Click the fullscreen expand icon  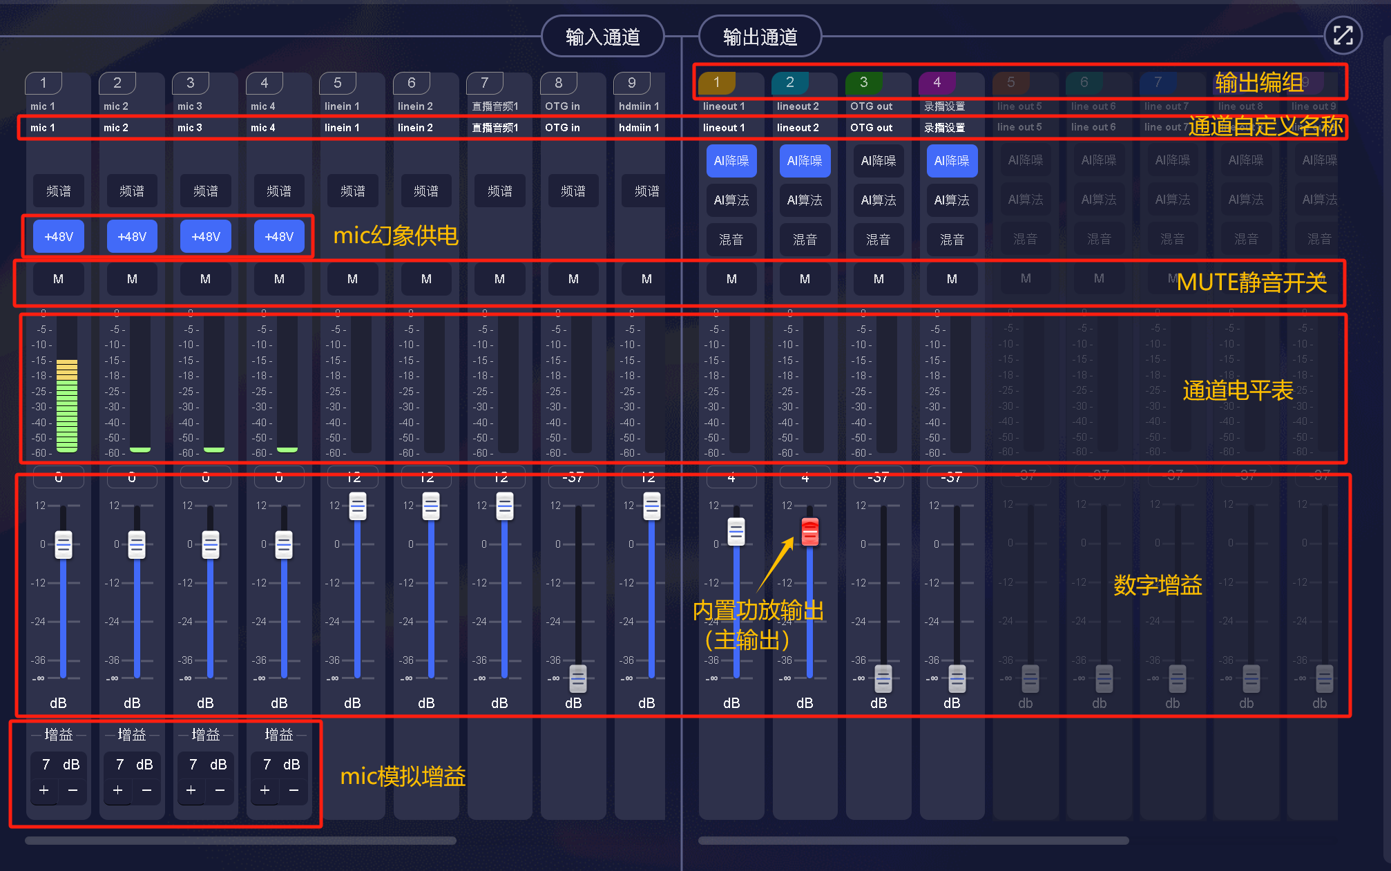pyautogui.click(x=1343, y=35)
